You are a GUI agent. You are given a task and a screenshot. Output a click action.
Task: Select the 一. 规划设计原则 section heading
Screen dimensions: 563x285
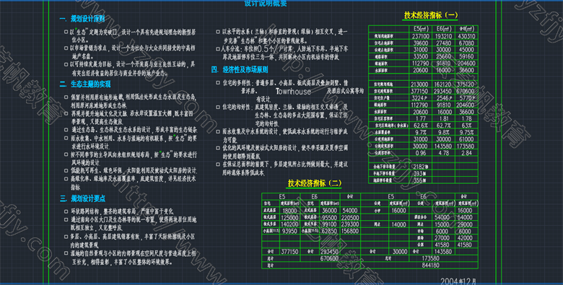pos(82,19)
